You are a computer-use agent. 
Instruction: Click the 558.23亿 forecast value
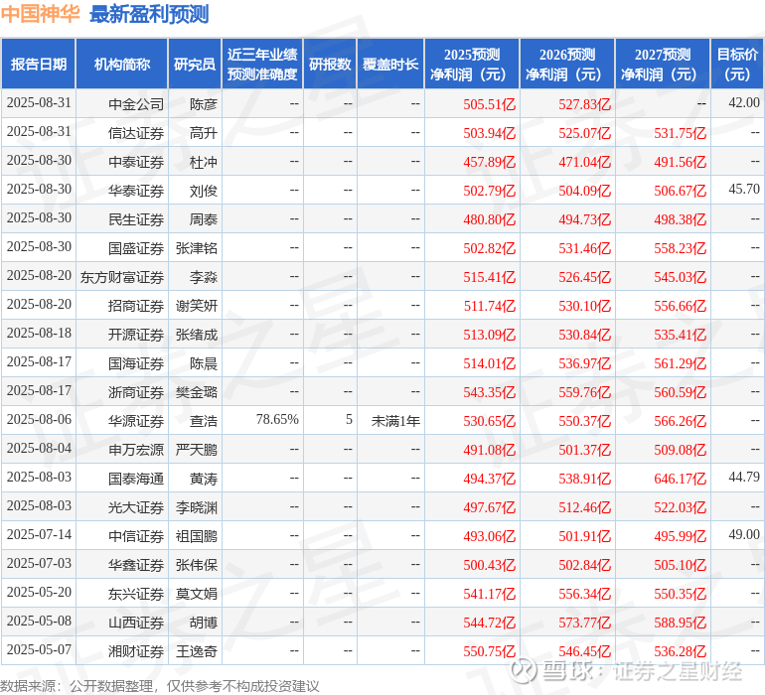[x=681, y=248]
